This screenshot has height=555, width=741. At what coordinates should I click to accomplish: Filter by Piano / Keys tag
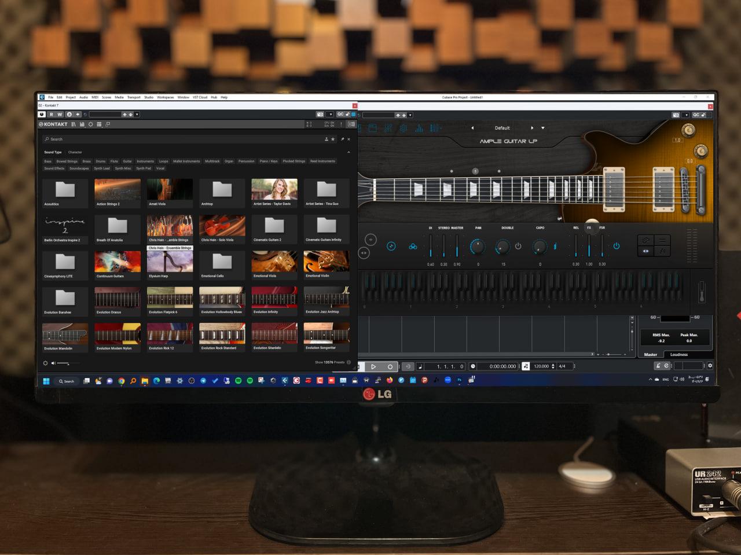(x=269, y=161)
